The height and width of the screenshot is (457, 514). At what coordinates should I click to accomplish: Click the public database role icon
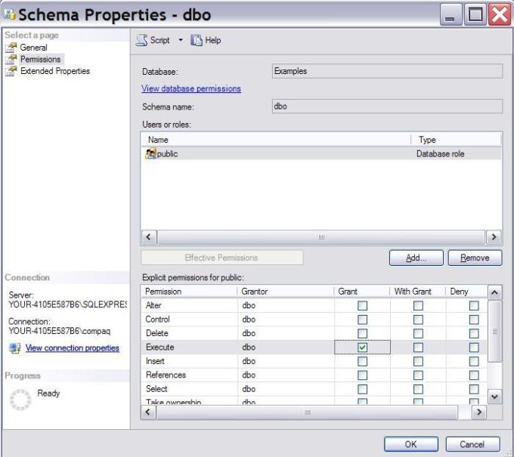tap(150, 153)
